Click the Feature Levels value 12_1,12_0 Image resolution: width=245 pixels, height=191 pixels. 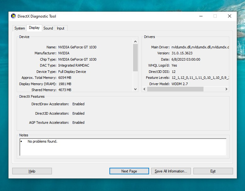pyautogui.click(x=200, y=78)
